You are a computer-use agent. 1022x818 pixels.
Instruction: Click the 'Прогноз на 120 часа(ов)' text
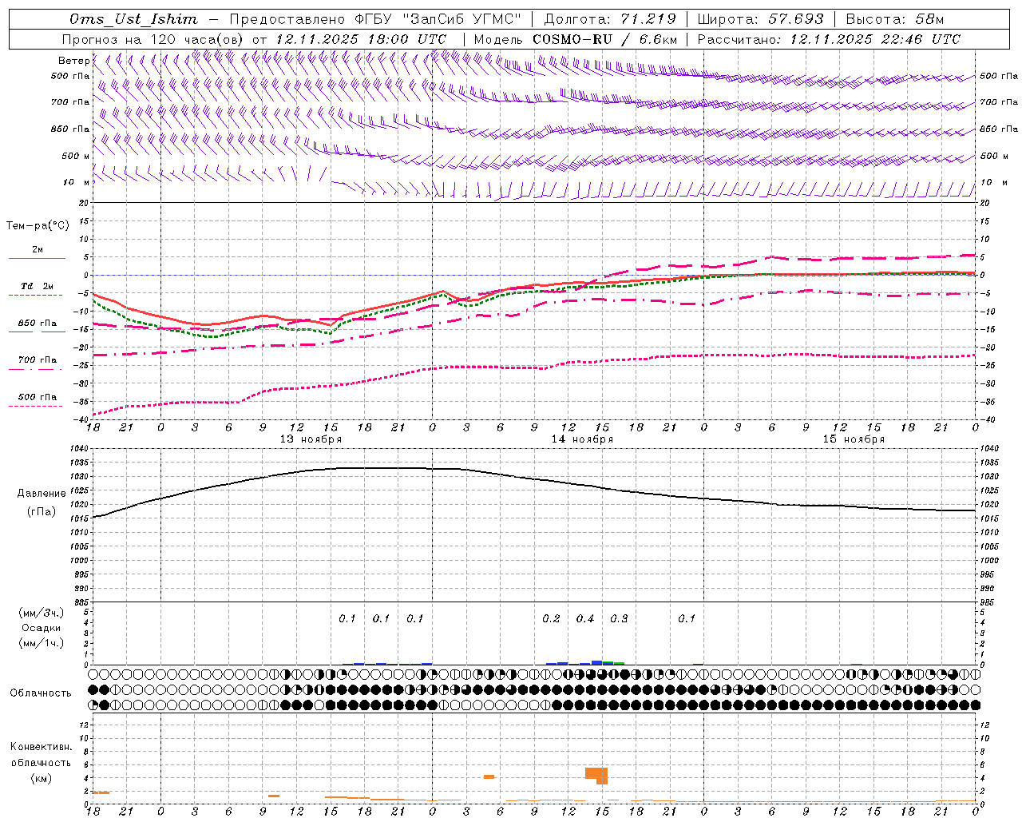[154, 39]
